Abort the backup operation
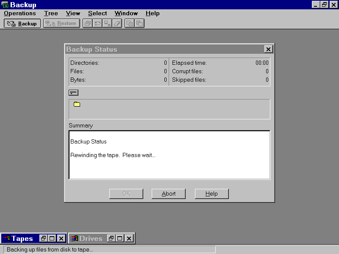339x254 pixels. point(169,194)
